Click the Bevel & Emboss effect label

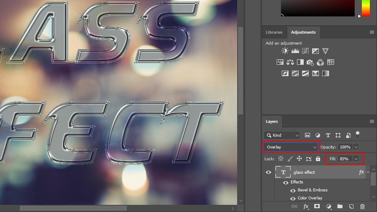click(313, 190)
